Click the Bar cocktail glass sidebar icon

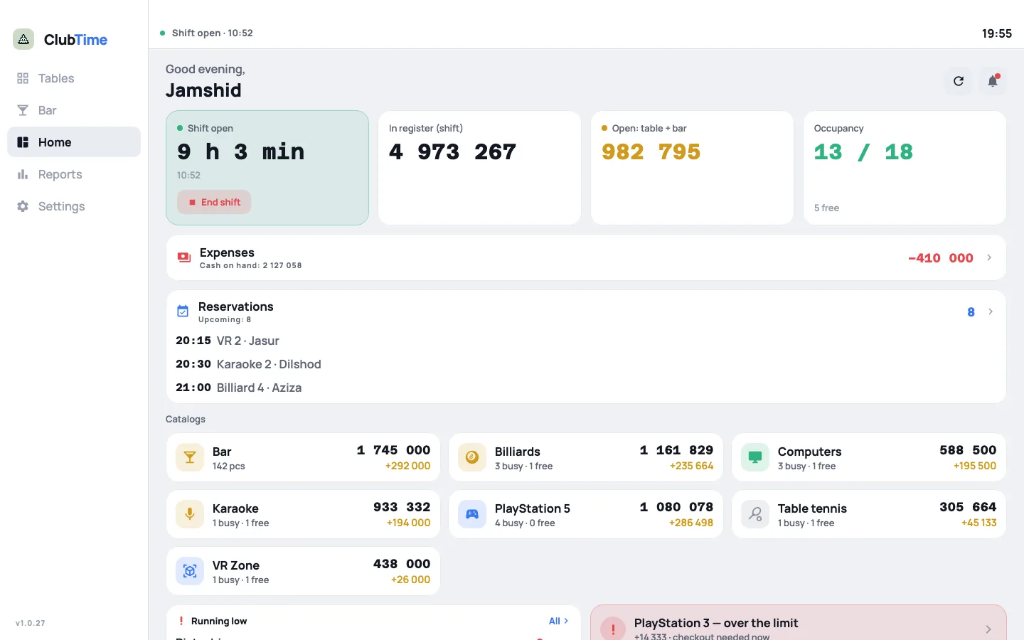(x=23, y=110)
